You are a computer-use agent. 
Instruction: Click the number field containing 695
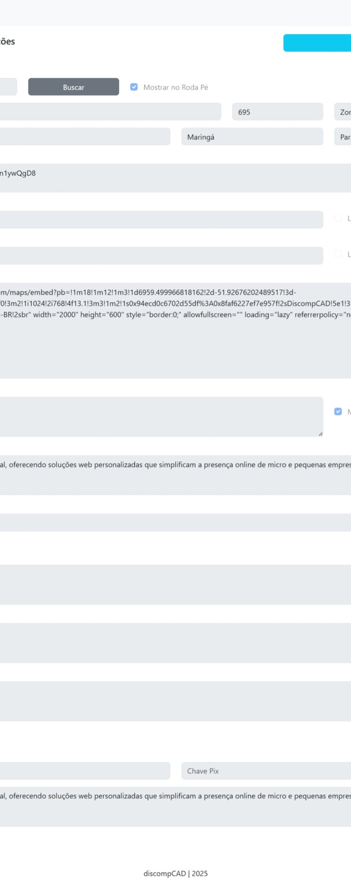(x=277, y=112)
